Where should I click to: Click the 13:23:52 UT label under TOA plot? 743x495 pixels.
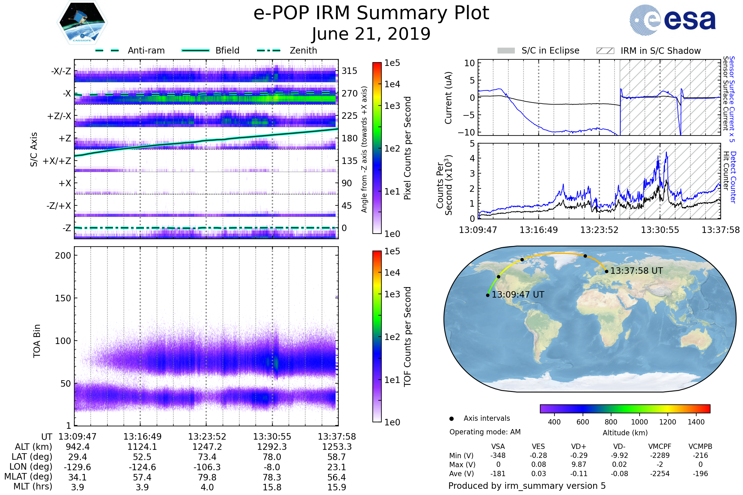[207, 437]
